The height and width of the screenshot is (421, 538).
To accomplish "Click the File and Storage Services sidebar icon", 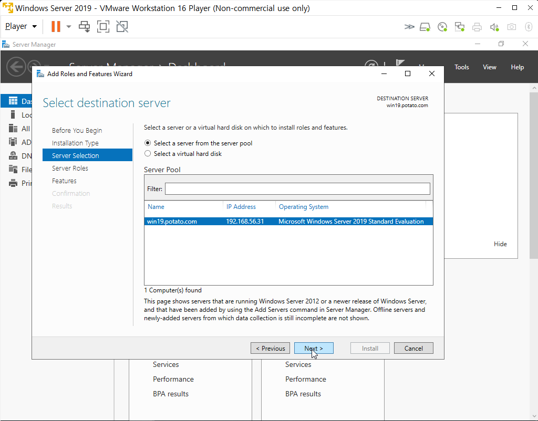I will click(13, 169).
